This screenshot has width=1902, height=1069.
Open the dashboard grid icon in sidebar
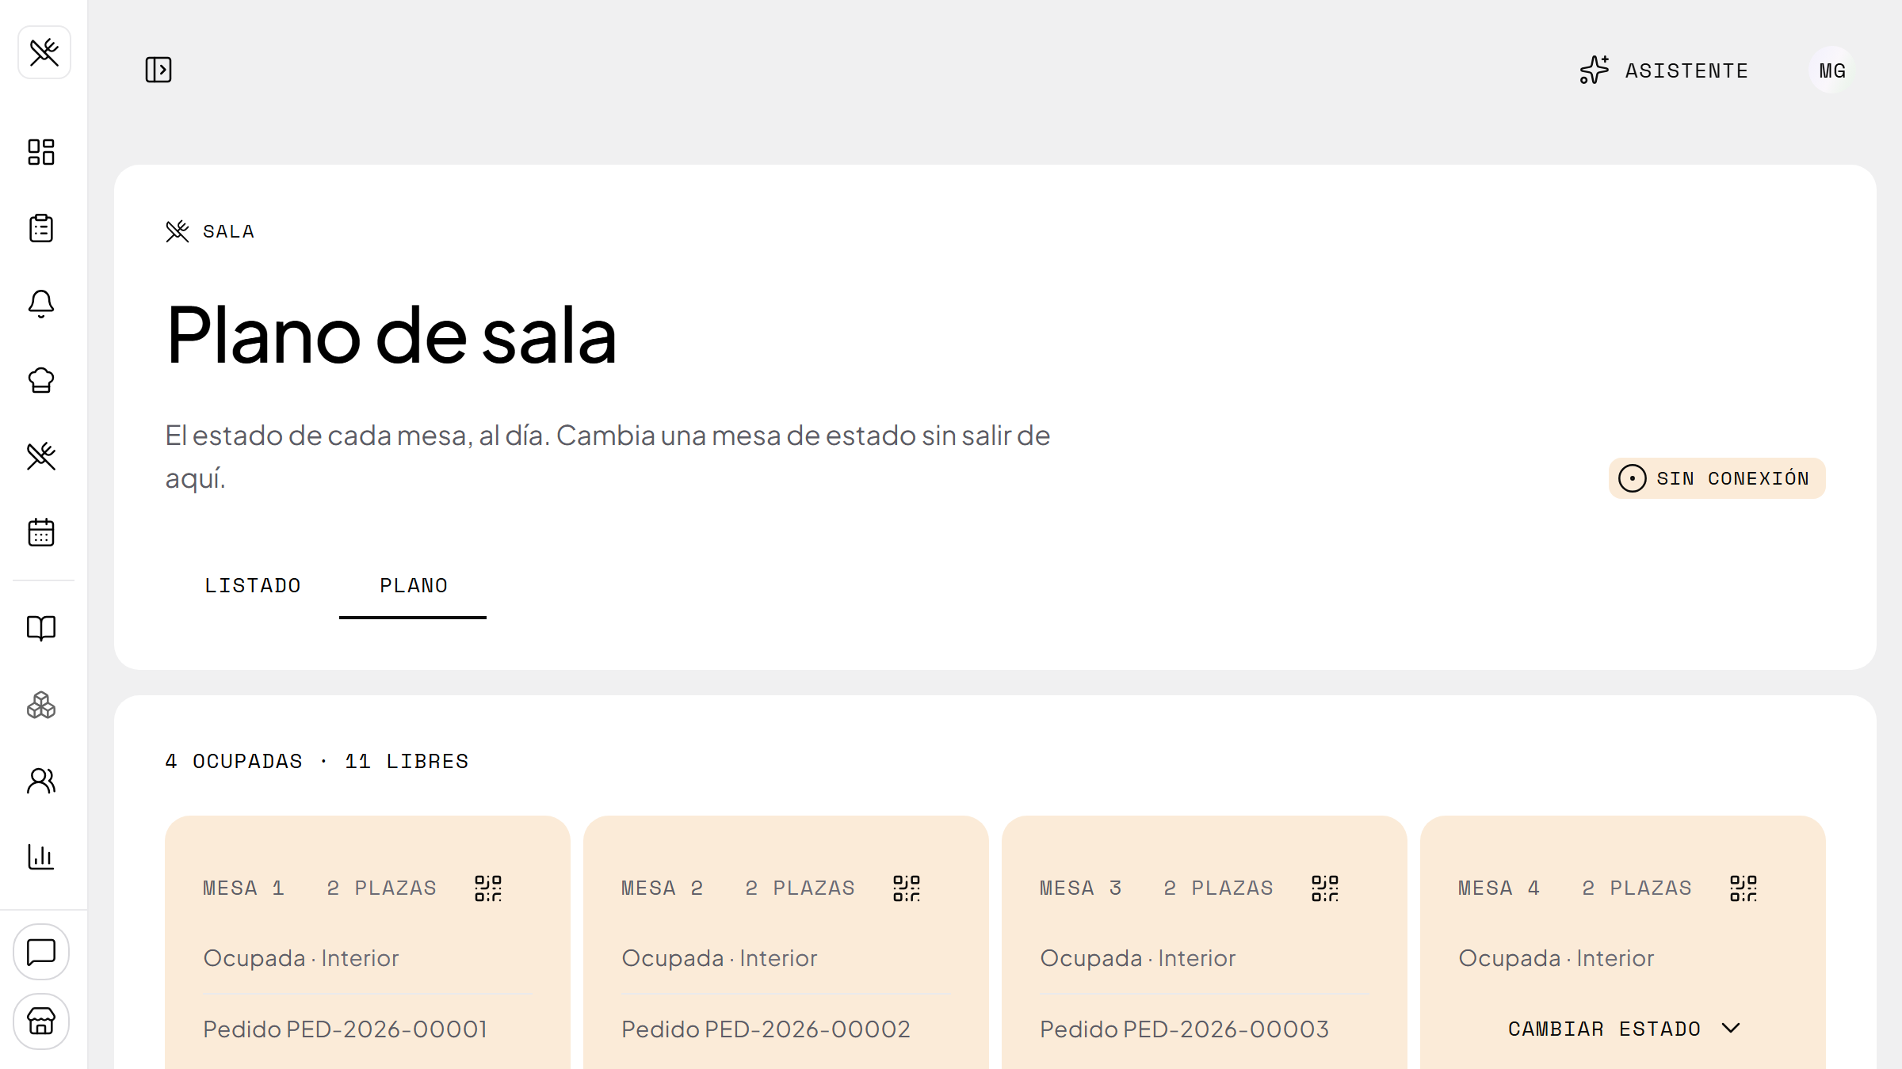point(41,152)
